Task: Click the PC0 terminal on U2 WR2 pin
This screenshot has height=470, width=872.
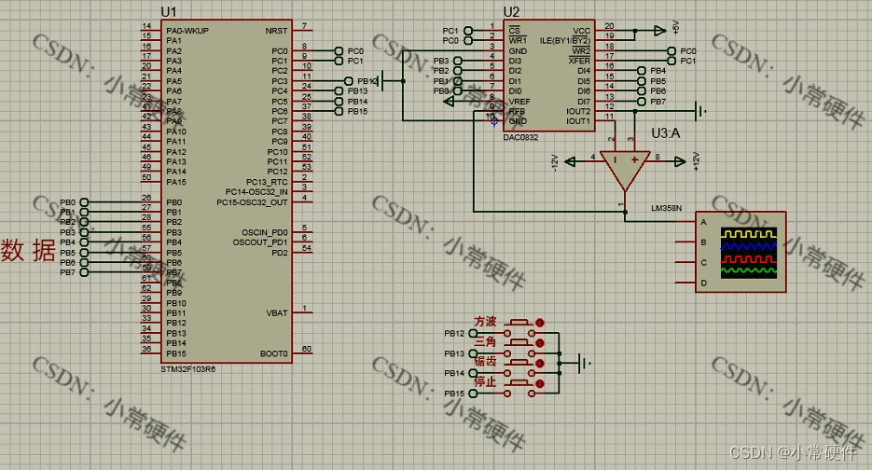Action: pos(671,50)
